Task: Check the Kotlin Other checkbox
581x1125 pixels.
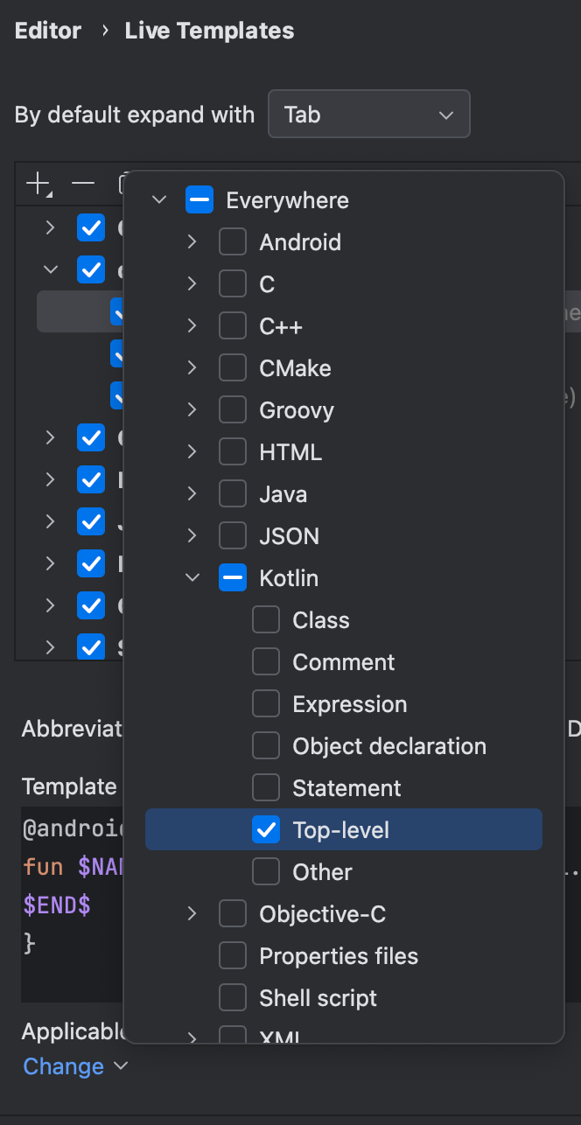Action: tap(266, 872)
